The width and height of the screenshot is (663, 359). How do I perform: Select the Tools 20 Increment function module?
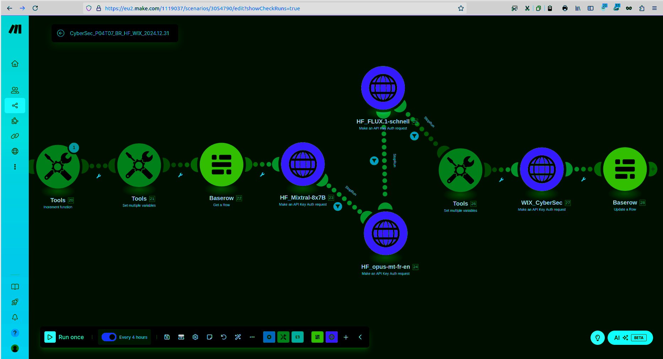tap(58, 167)
